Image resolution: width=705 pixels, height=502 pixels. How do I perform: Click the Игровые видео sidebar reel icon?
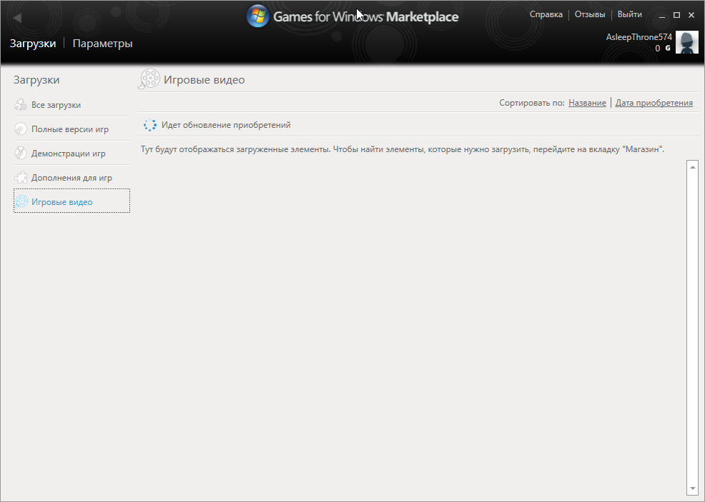click(x=21, y=201)
